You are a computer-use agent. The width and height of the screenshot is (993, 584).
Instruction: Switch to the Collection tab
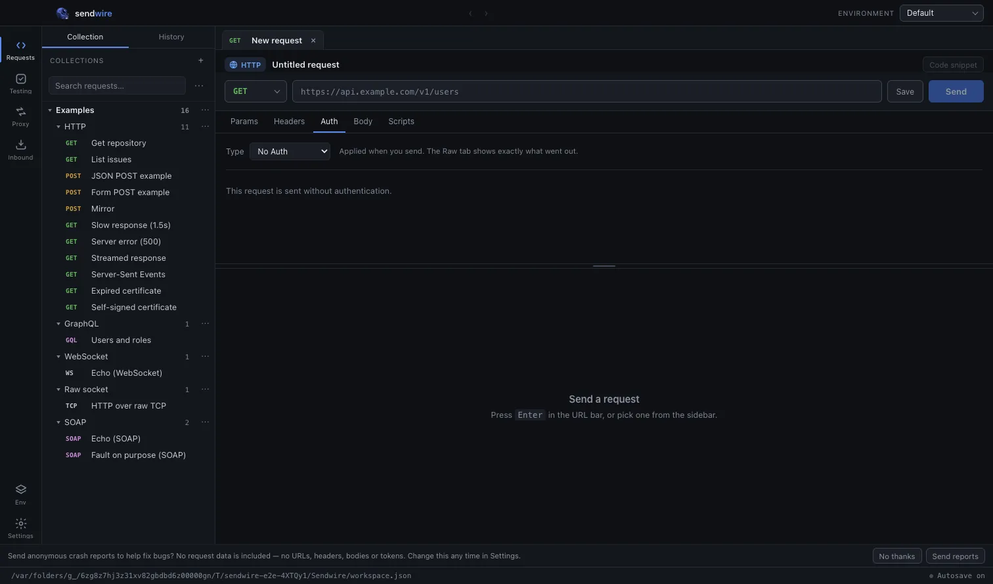click(85, 37)
